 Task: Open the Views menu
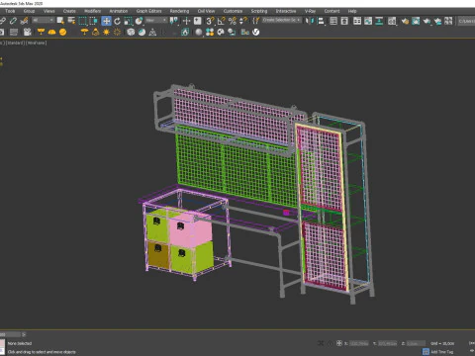coord(48,11)
